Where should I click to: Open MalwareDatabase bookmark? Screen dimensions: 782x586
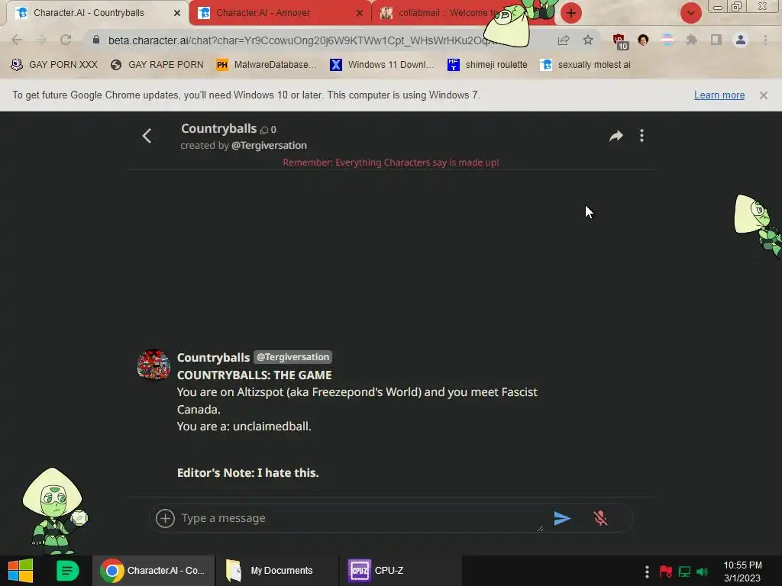(x=267, y=65)
